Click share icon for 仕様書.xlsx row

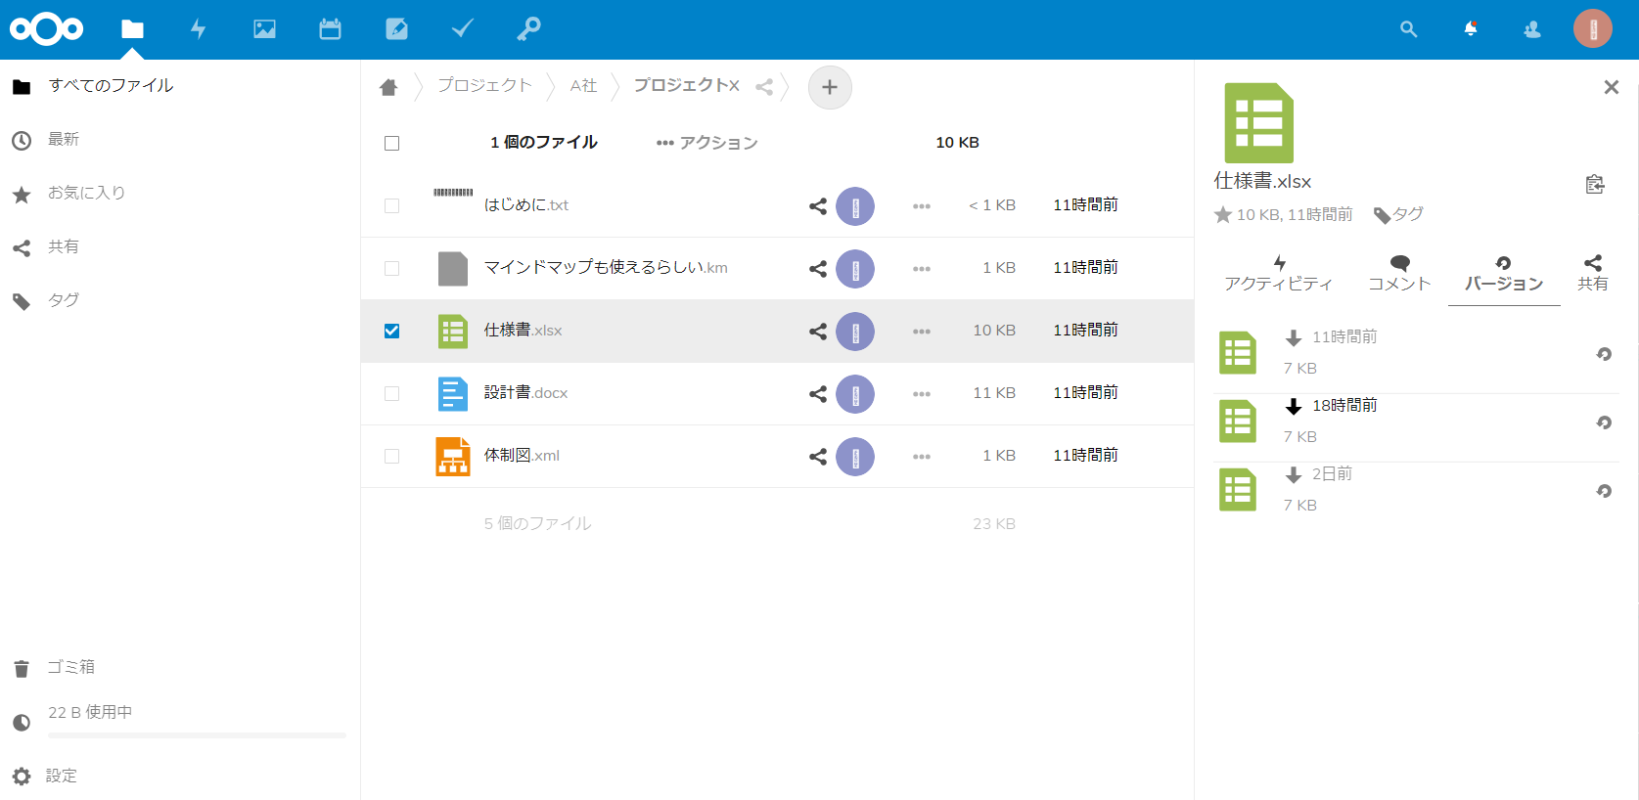818,332
